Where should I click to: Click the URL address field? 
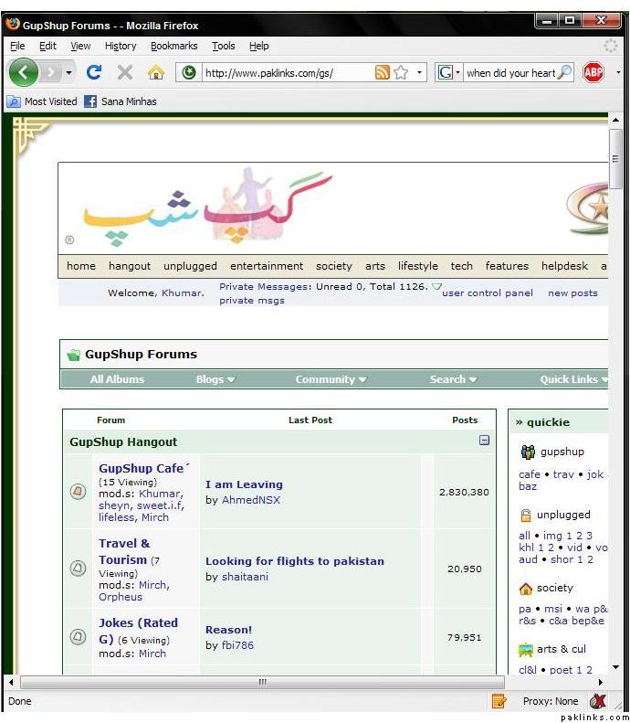pos(283,72)
